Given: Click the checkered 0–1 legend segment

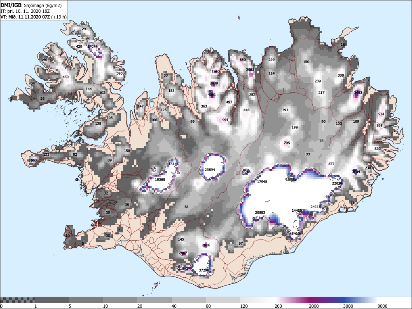Looking at the screenshot, I should (17, 300).
